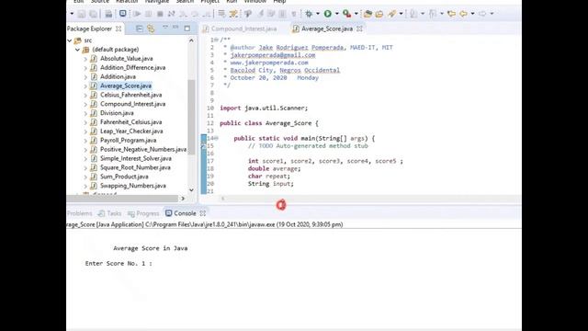Run the program with the green Run icon
Screen dimensions: 588x331
(328, 14)
